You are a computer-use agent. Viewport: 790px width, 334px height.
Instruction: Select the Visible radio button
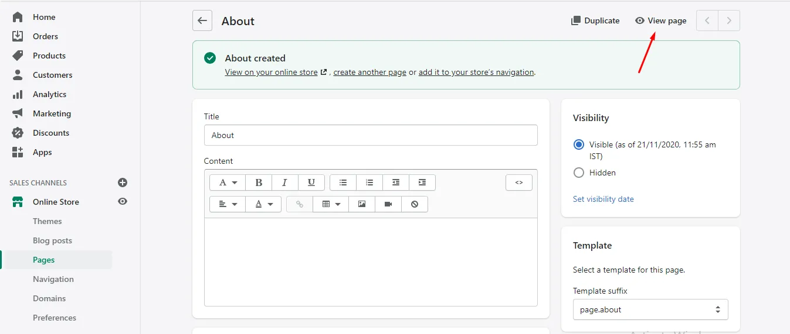click(x=579, y=144)
